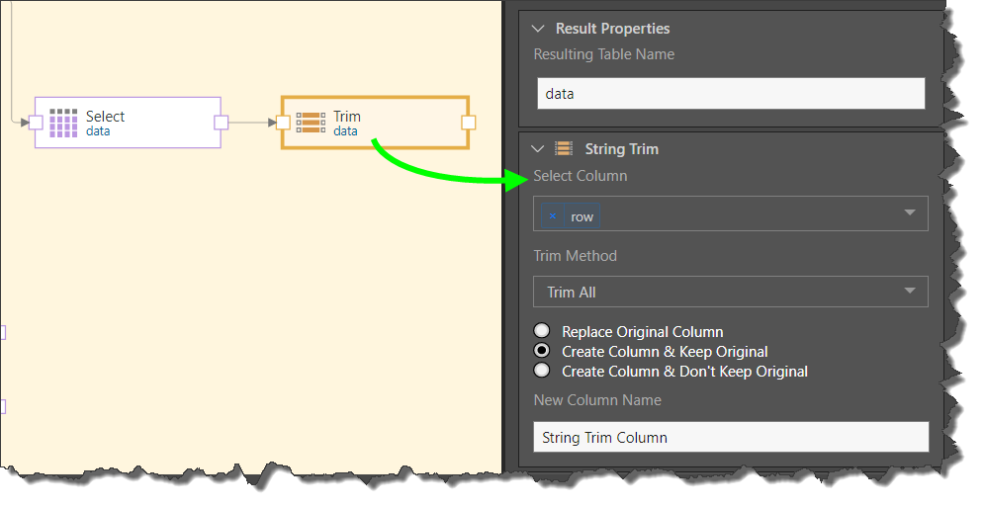Open the Trim Method dropdown

coord(731,292)
